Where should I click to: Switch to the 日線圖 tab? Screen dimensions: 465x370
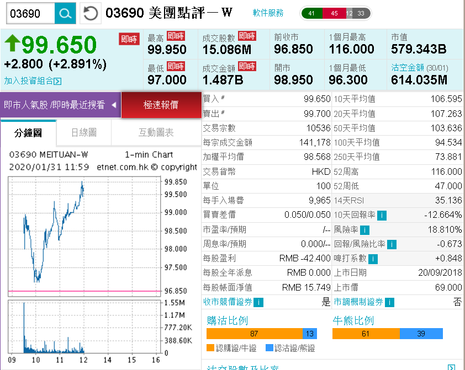pos(83,132)
